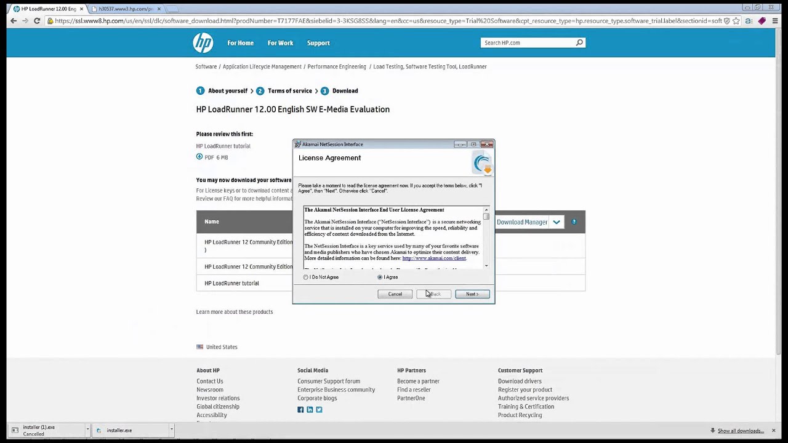788x443 pixels.
Task: Open Become a partner link
Action: click(x=418, y=381)
